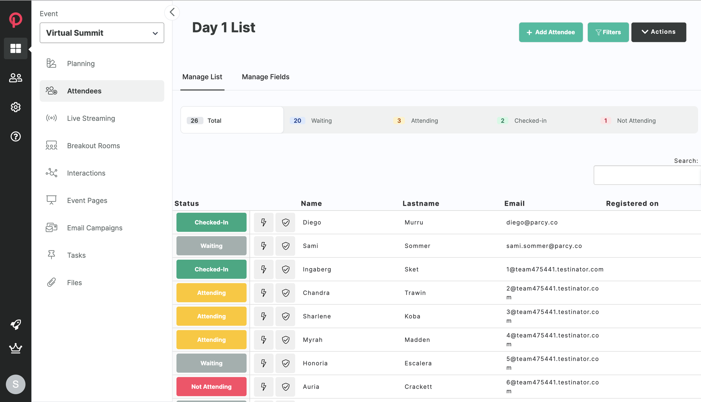Click lightning bolt action for Diego
701x402 pixels.
click(x=263, y=222)
